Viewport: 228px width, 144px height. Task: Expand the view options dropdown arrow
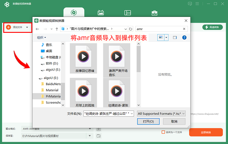click(x=166, y=37)
